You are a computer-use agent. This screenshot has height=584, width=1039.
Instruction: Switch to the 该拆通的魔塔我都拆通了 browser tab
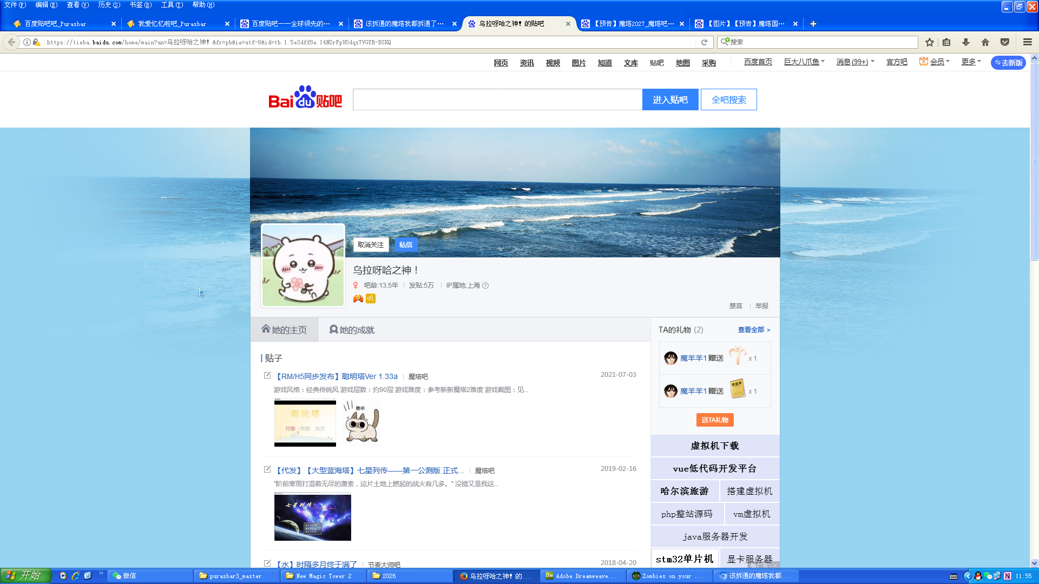point(405,24)
